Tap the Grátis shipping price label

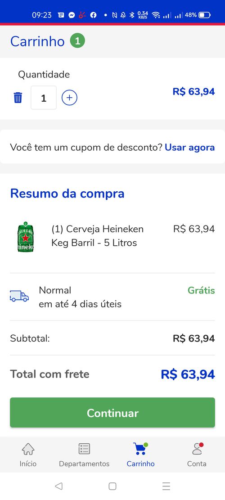[x=201, y=290]
